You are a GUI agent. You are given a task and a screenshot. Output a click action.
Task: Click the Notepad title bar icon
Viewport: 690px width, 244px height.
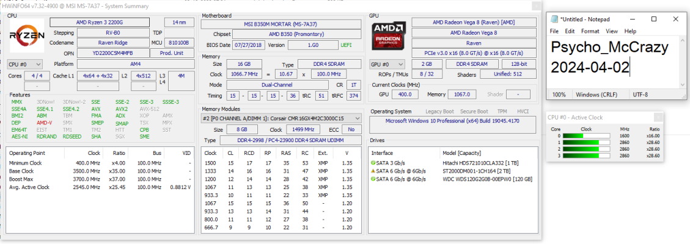(x=554, y=20)
